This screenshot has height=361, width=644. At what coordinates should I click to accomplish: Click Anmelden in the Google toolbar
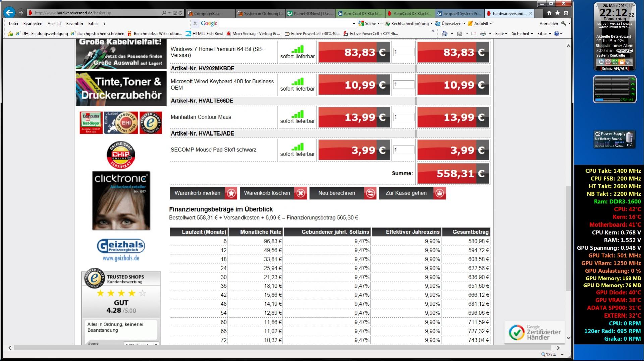coord(549,23)
